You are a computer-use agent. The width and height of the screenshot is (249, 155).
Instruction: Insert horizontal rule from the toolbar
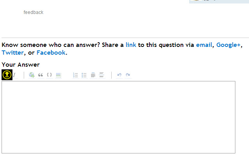click(x=102, y=75)
